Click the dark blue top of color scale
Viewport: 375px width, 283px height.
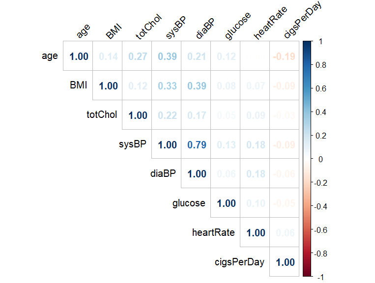coord(307,44)
